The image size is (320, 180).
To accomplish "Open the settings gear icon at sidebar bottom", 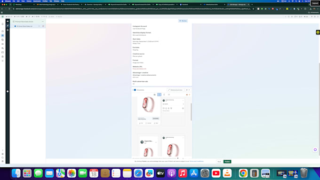I will coord(3,154).
